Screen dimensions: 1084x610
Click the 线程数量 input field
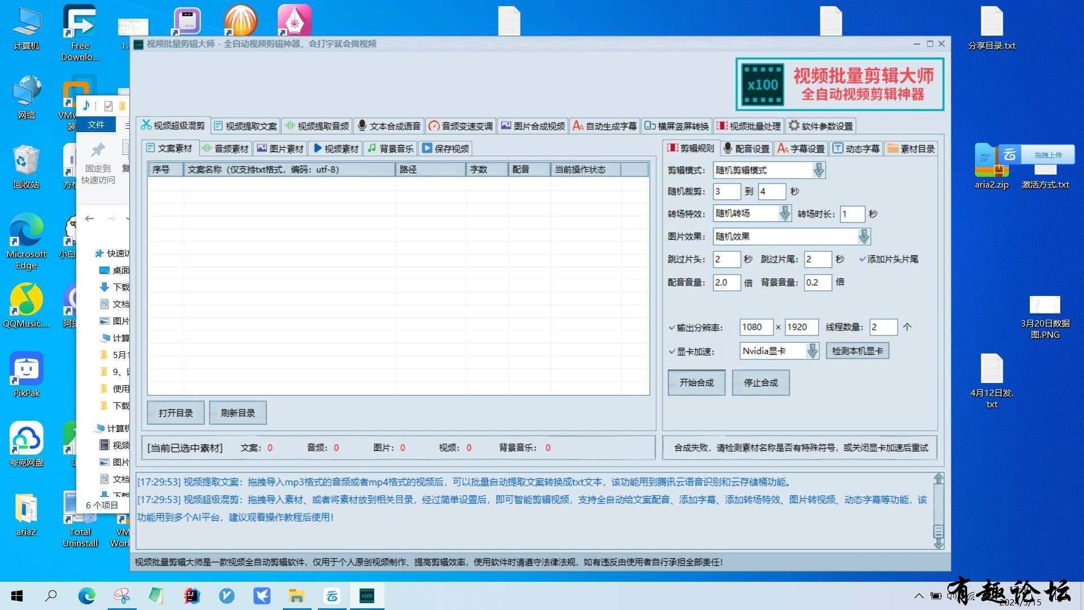coord(882,327)
